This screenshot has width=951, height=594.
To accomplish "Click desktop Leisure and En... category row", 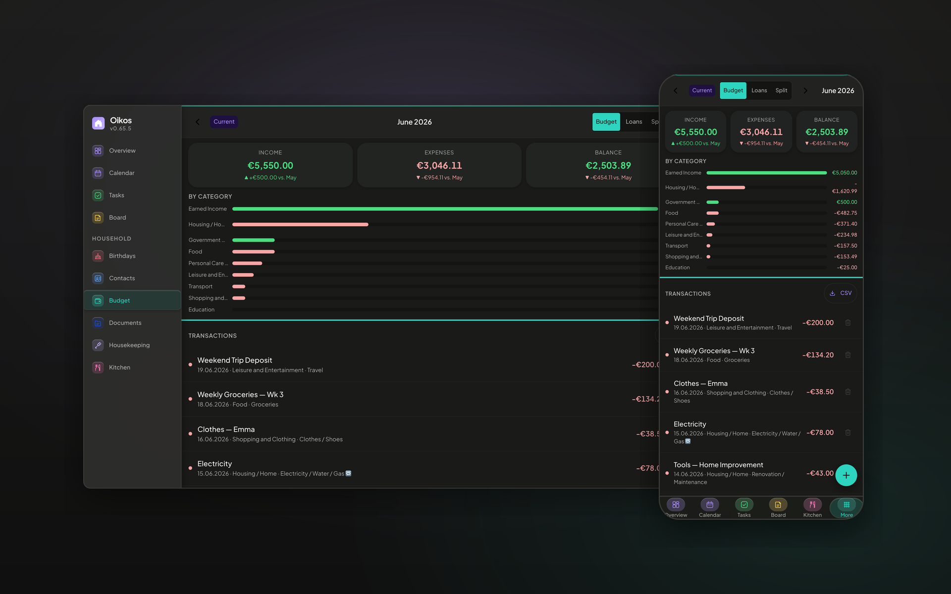I will tap(423, 275).
